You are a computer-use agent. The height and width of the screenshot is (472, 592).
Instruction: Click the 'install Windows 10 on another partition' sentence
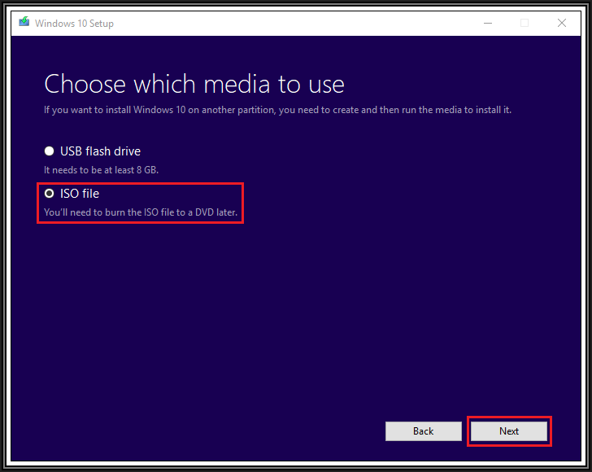click(x=277, y=110)
